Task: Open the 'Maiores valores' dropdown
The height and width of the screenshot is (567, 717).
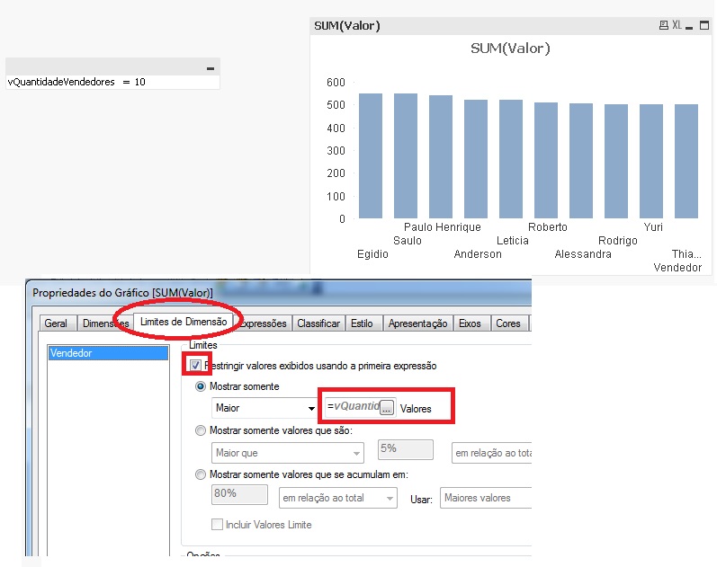Action: tap(486, 498)
